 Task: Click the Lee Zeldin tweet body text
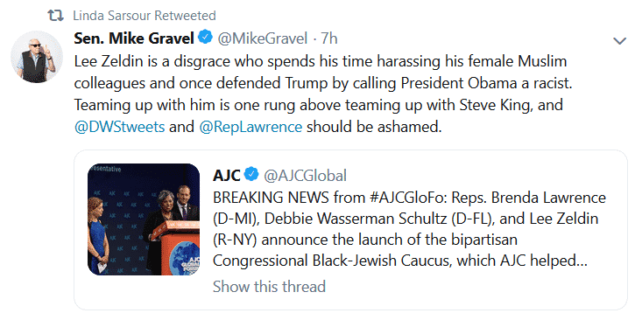(323, 94)
